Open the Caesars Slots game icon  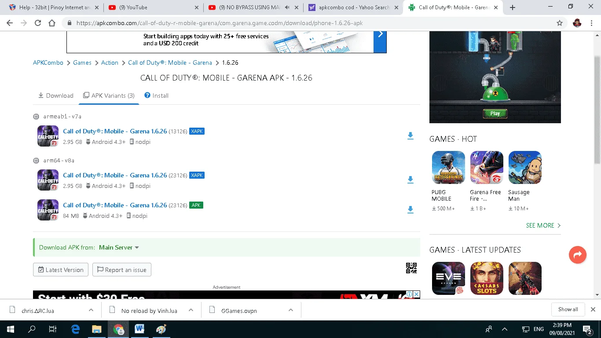(x=487, y=279)
